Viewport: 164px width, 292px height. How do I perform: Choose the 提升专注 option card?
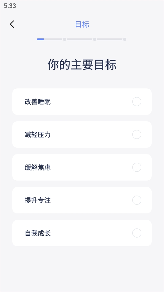pyautogui.click(x=82, y=200)
